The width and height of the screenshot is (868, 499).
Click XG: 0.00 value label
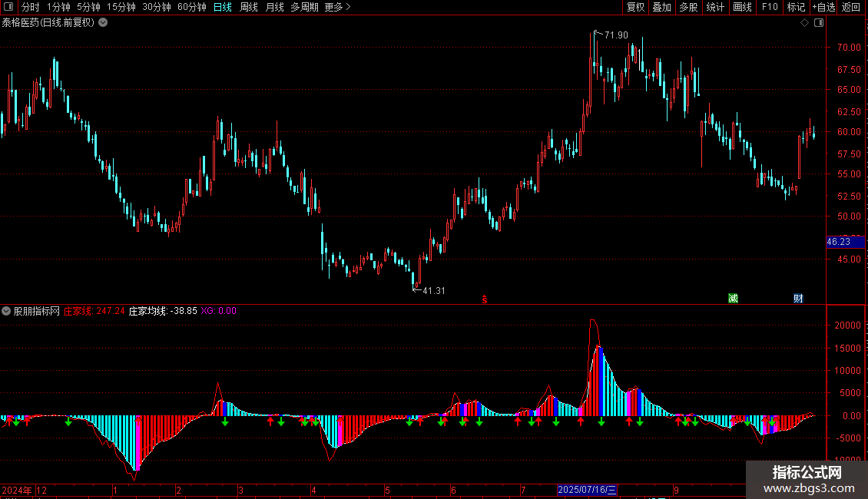219,311
